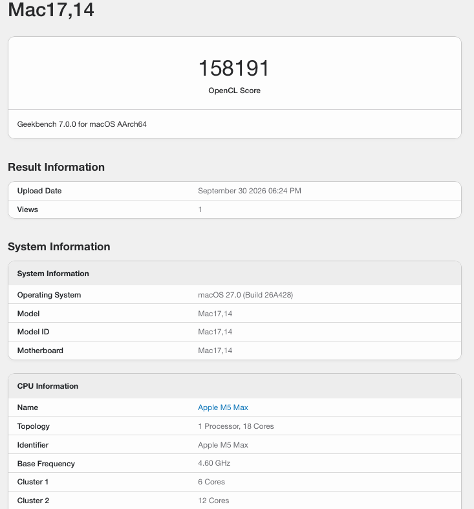Select the Geekbench 7.0.0 version text
The height and width of the screenshot is (509, 474).
coord(82,124)
